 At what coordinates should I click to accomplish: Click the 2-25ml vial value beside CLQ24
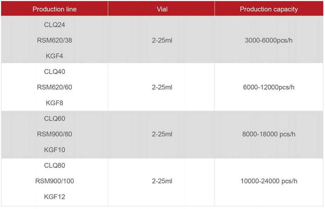click(x=162, y=41)
